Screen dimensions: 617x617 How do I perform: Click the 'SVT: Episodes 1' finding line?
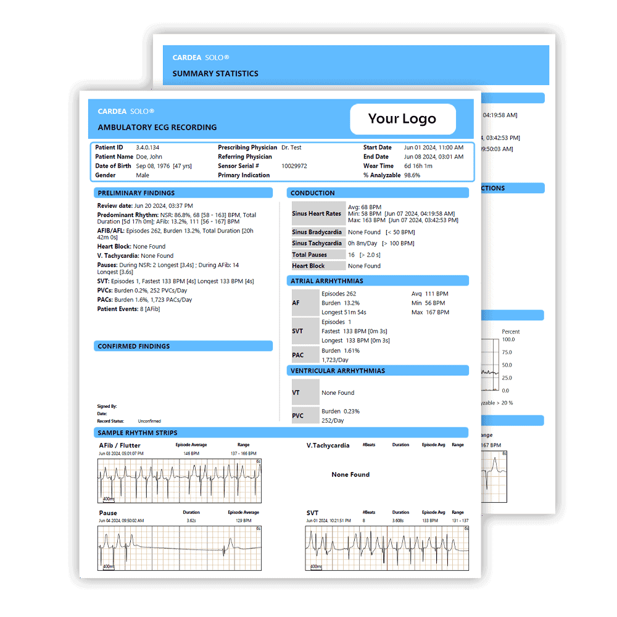coord(175,281)
